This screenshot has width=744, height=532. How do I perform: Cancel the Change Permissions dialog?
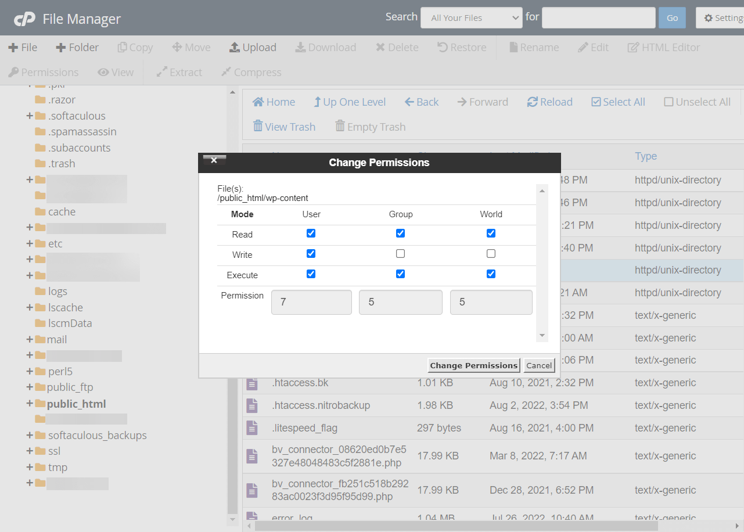(538, 365)
